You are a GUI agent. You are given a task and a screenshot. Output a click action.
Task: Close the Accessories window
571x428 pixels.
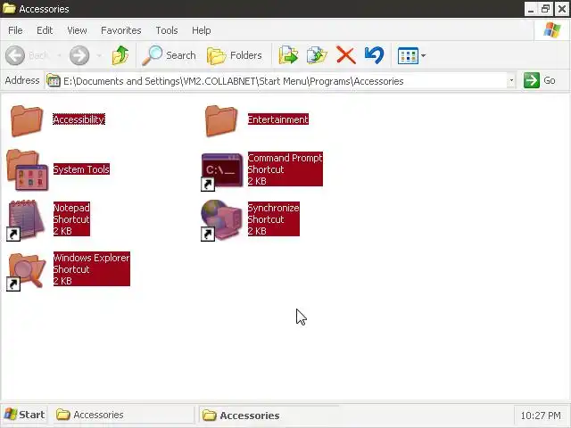point(562,9)
